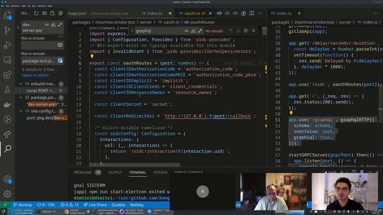This screenshot has height=215, width=383.
Task: Toggle regular expression in sidebar search
Action: pyautogui.click(x=60, y=24)
